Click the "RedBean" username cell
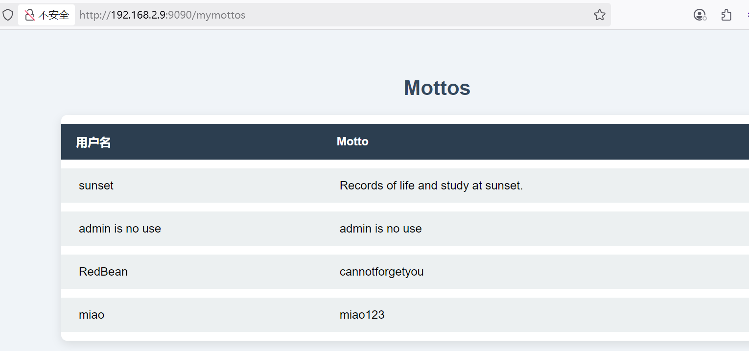The width and height of the screenshot is (749, 351). click(103, 272)
